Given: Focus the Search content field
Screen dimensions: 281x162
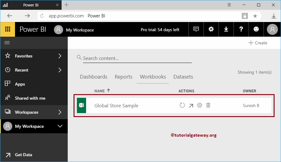Looking at the screenshot, I should (137, 58).
